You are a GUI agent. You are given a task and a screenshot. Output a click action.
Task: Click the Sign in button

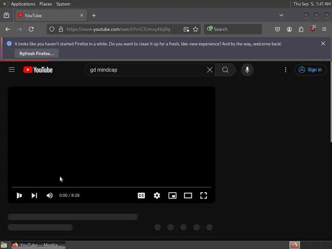point(310,70)
